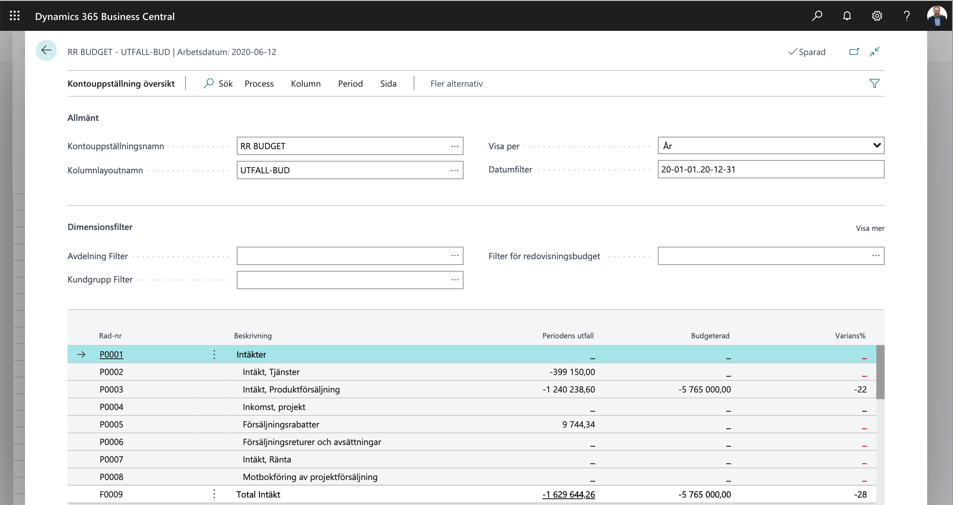This screenshot has height=505, width=953.
Task: Open the Kolumn menu
Action: [306, 83]
